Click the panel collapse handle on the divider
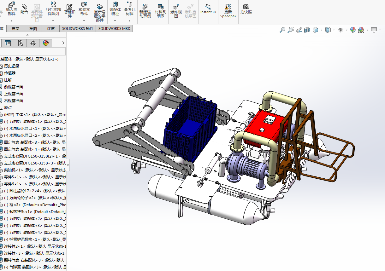 (x=68, y=165)
